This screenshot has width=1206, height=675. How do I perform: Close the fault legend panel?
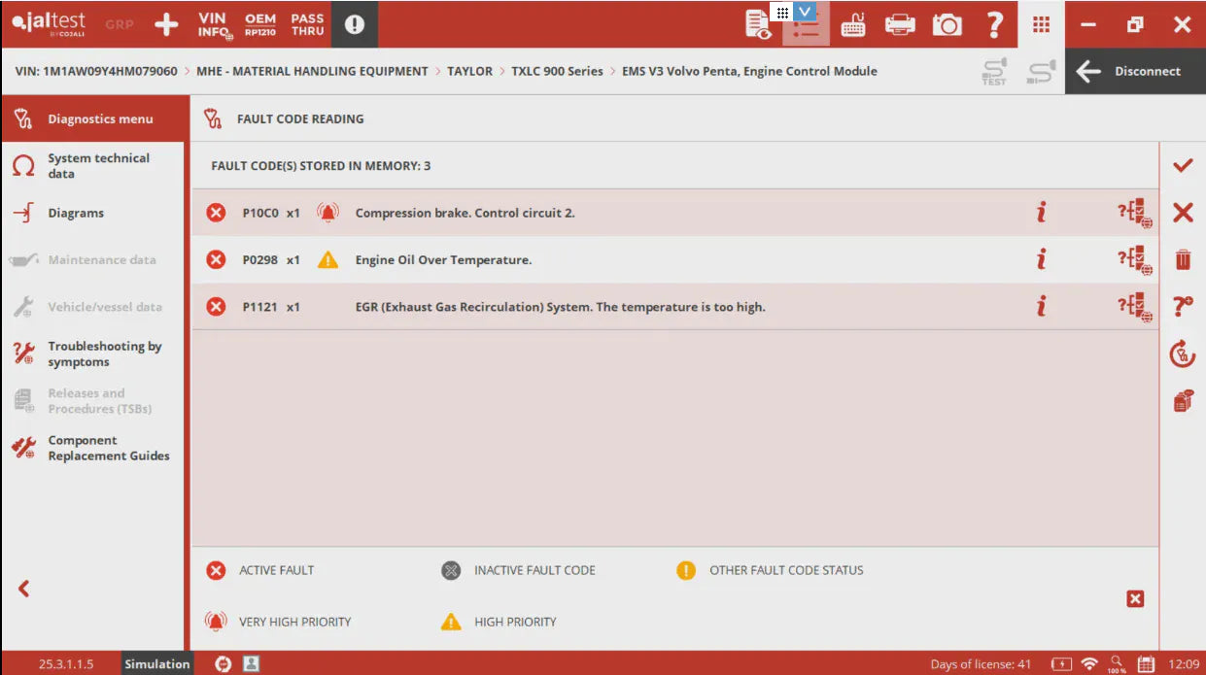(1134, 599)
